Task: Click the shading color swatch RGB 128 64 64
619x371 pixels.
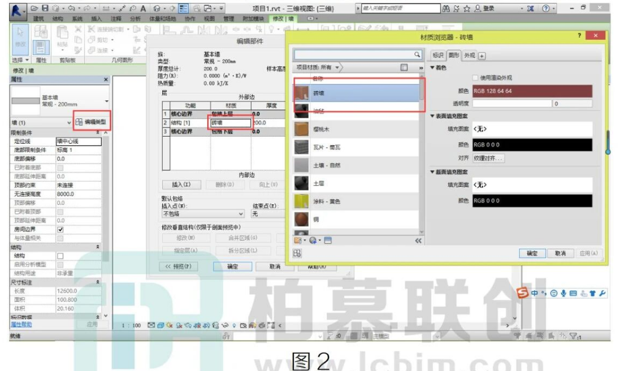Action: coord(532,91)
